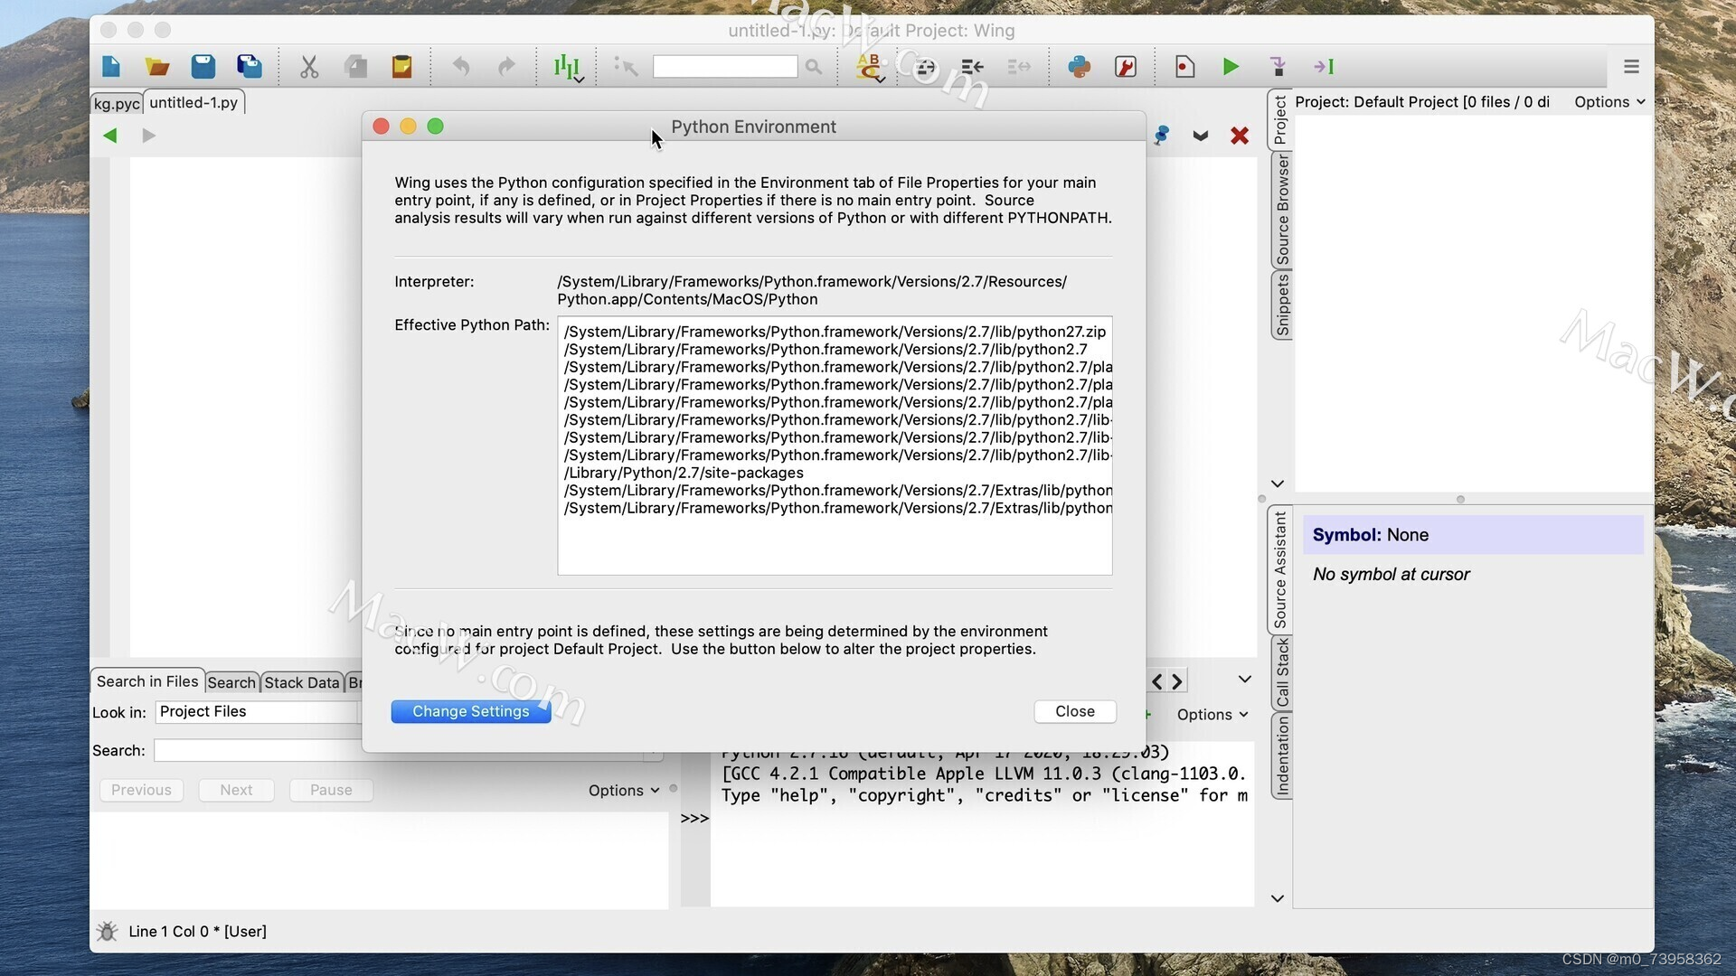Open the Source Browser vertical tab
Image resolution: width=1736 pixels, height=976 pixels.
(1280, 208)
